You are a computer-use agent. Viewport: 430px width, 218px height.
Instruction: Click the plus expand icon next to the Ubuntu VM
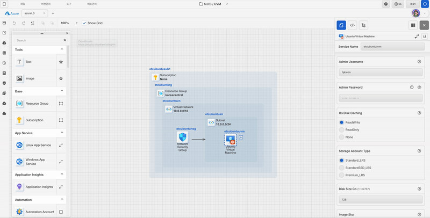(x=241, y=137)
